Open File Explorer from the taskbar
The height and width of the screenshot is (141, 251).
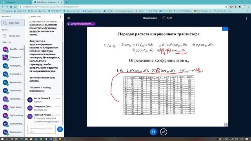pos(26,139)
